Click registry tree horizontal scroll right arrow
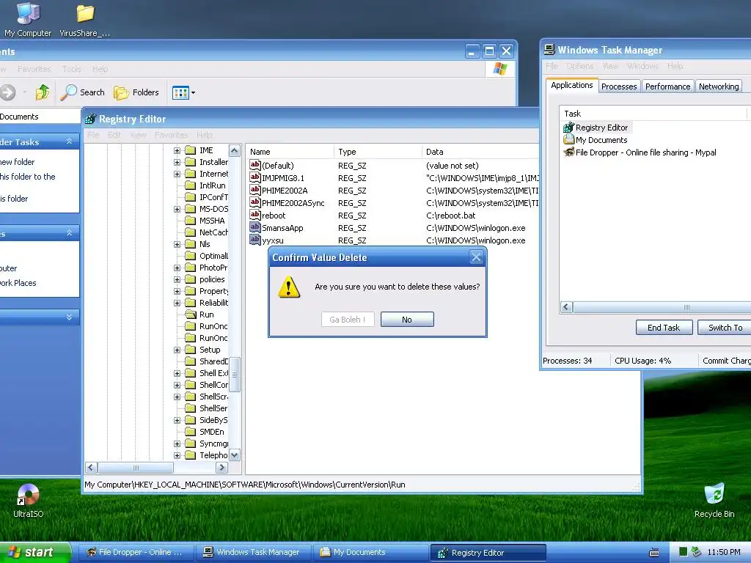The width and height of the screenshot is (751, 563). [221, 467]
